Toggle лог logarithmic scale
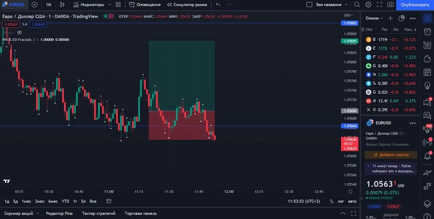Viewport: 434px width, 219px height. point(341,201)
